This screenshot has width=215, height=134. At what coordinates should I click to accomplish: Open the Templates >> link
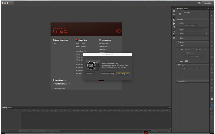(60, 80)
